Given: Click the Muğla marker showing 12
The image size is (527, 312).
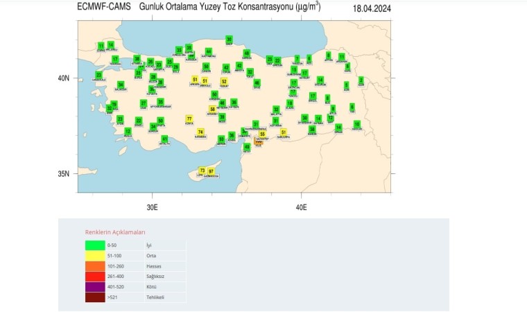Looking at the screenshot, I should tap(128, 130).
